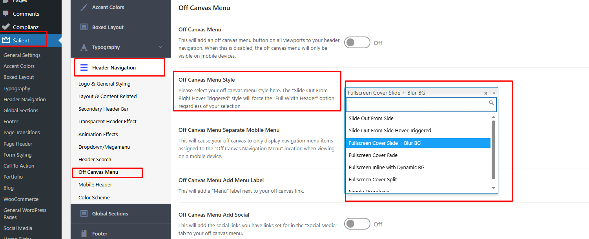Toggle Off Canvas Menu Add Social switch
The image size is (589, 239).
[357, 224]
